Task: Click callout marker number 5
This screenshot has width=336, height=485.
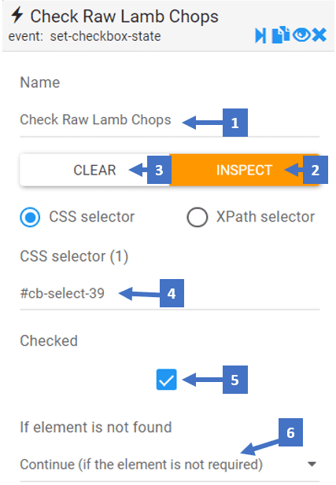Action: click(x=235, y=380)
